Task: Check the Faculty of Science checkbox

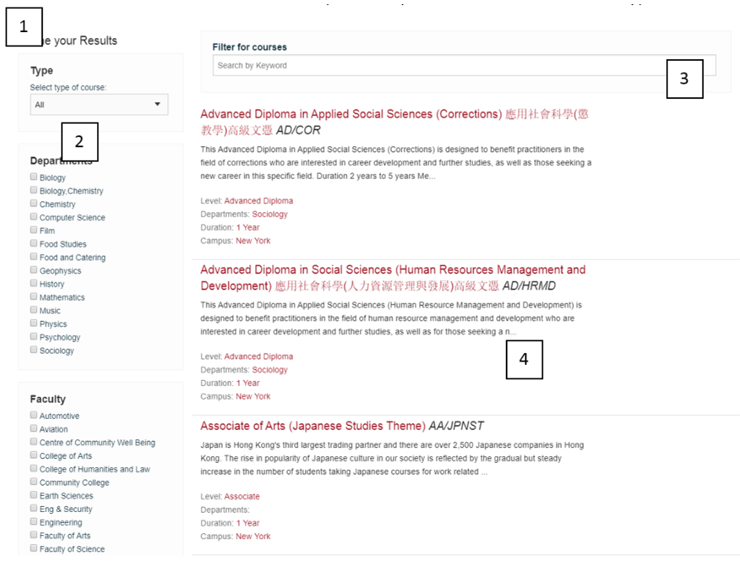Action: 34,548
